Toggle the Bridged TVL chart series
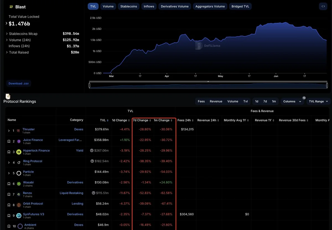The image size is (332, 230). pos(240,6)
